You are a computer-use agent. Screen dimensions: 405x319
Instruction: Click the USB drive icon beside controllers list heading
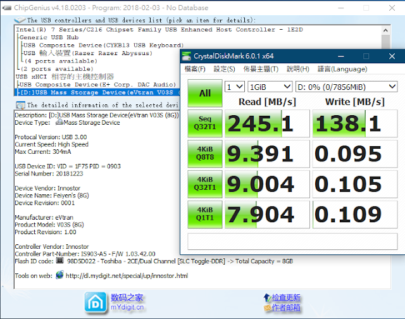pos(20,20)
